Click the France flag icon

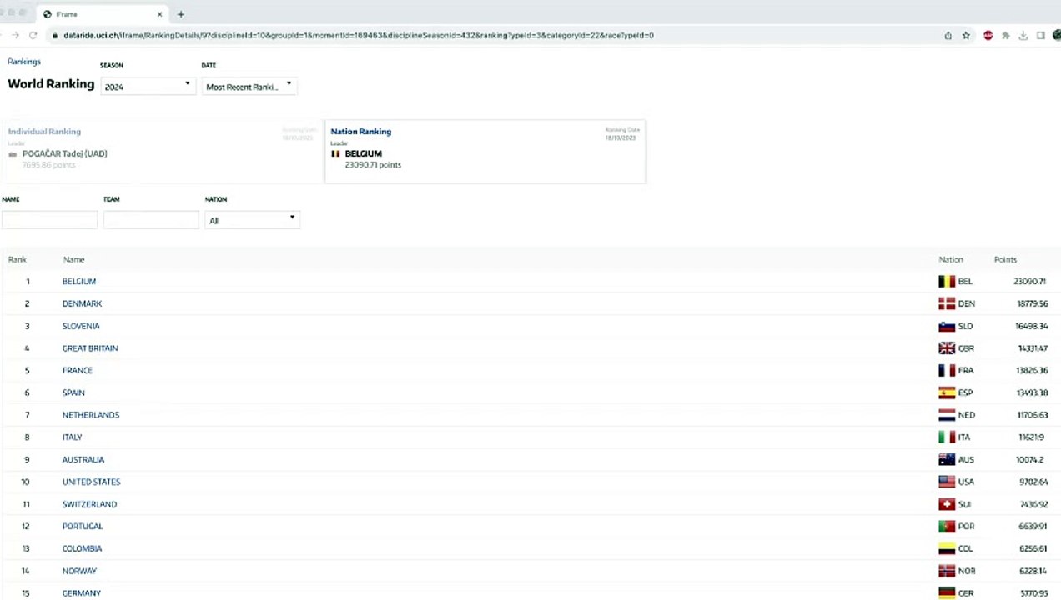(x=947, y=371)
